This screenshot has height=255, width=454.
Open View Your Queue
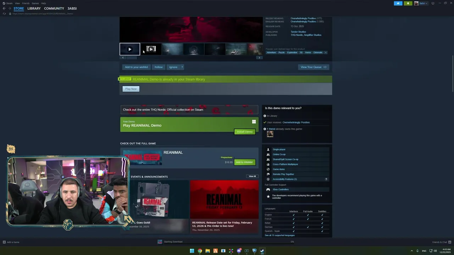point(314,67)
